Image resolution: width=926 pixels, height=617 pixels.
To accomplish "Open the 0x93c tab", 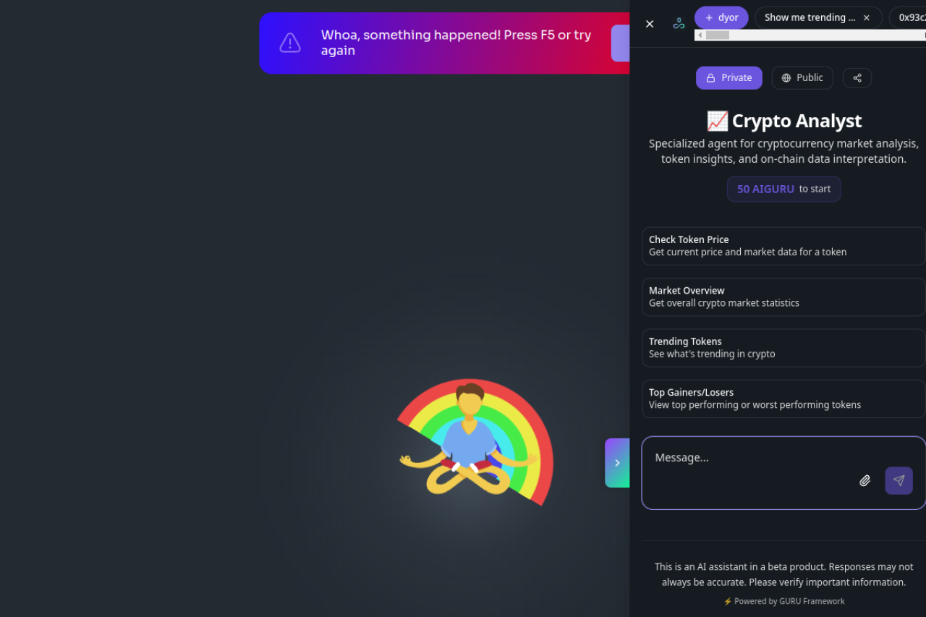I will point(909,17).
